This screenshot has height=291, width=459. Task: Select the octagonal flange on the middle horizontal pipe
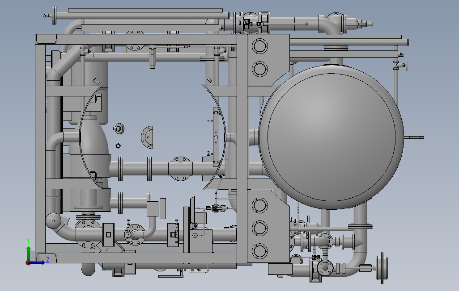click(x=180, y=169)
